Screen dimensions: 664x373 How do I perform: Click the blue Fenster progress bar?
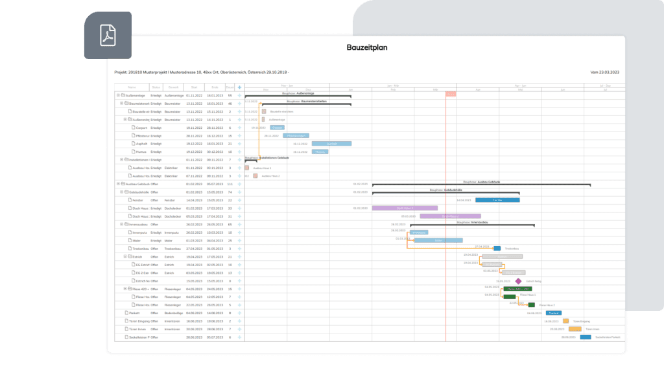[497, 200]
